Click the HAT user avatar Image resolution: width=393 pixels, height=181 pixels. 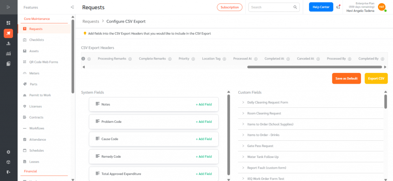pyautogui.click(x=381, y=7)
